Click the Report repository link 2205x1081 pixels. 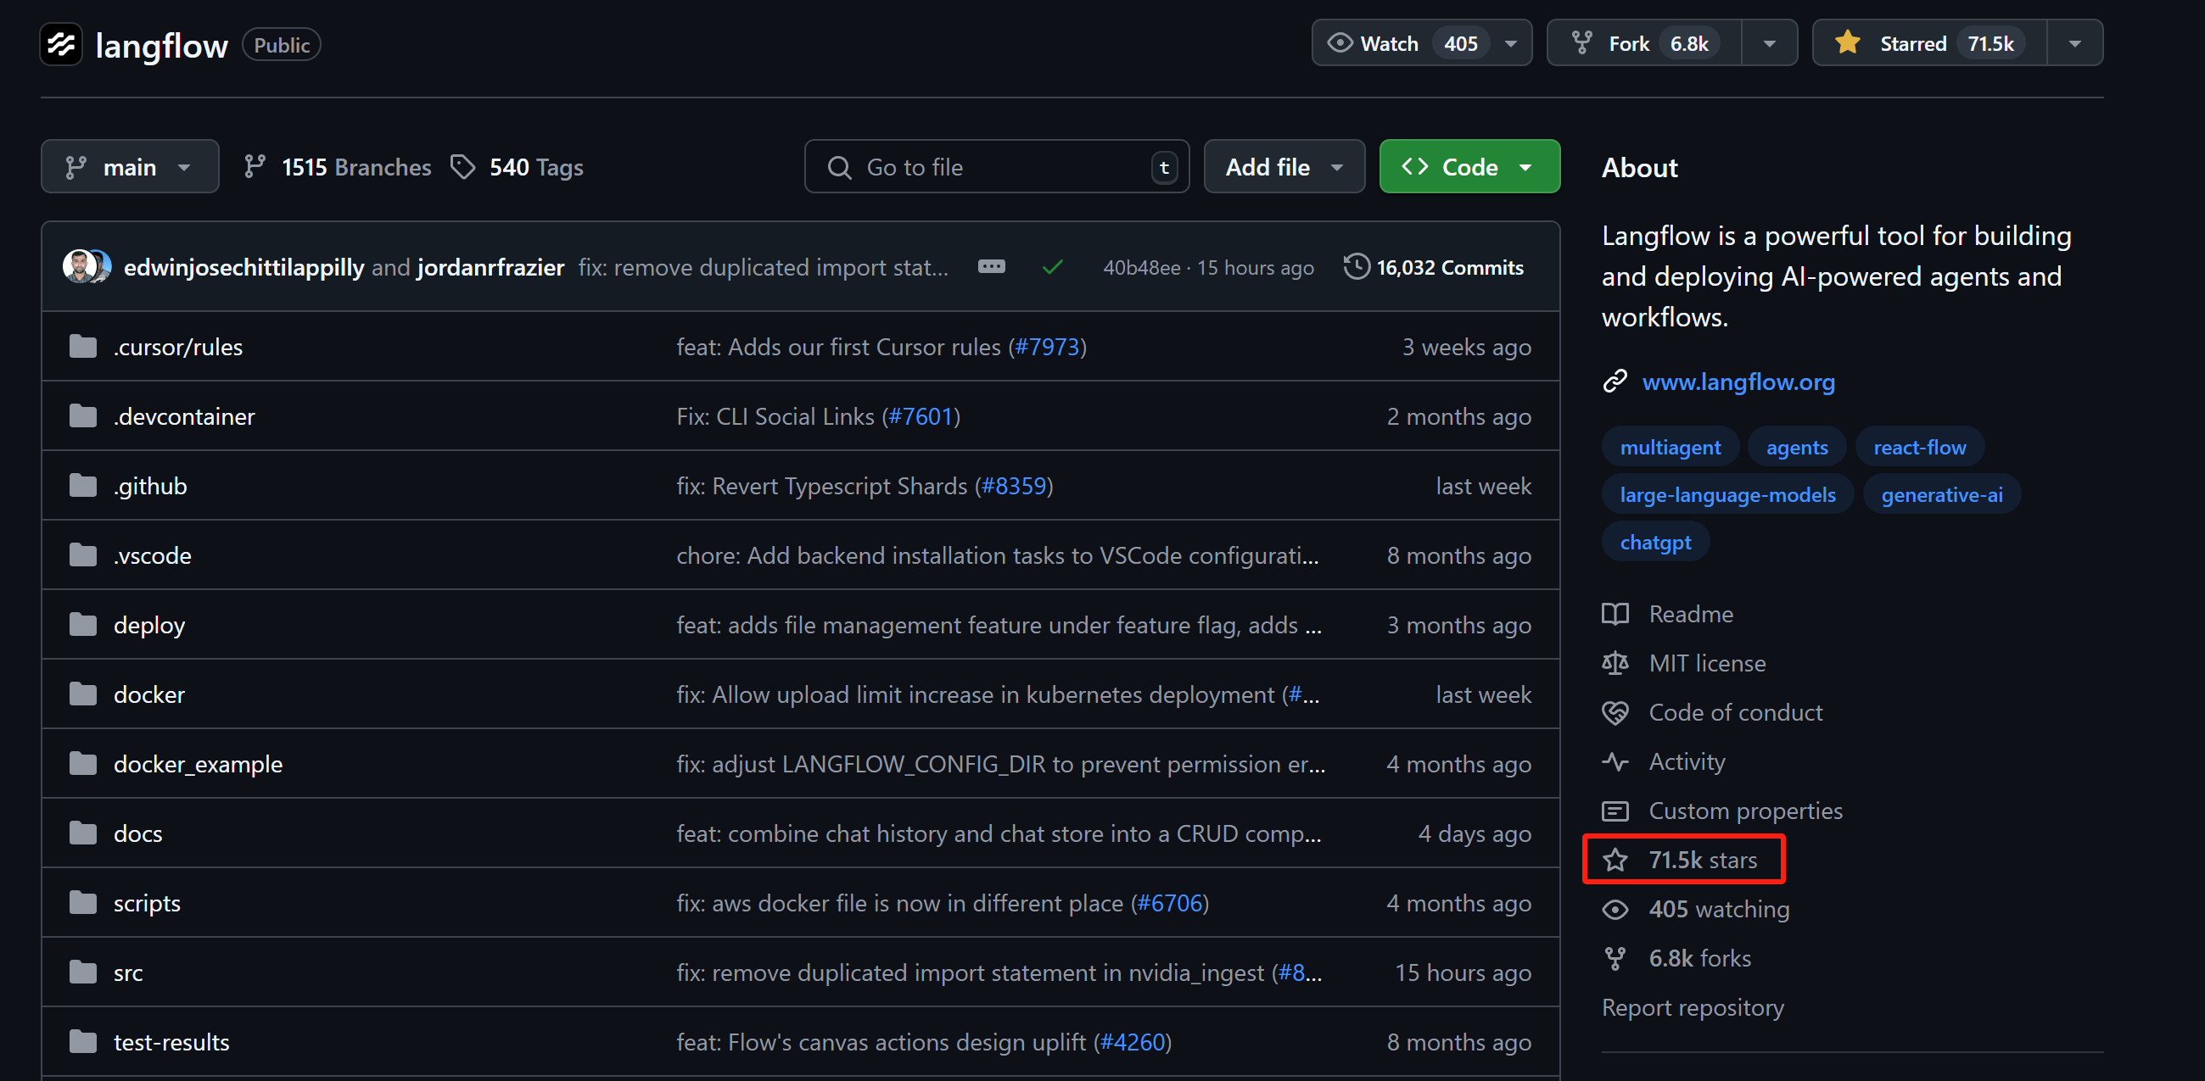[1693, 1006]
